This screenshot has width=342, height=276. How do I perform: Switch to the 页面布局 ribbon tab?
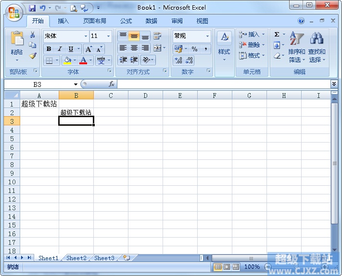tap(95, 21)
